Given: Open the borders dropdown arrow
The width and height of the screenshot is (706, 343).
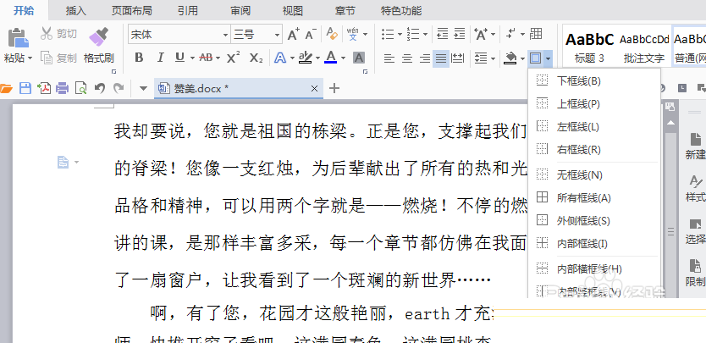Looking at the screenshot, I should (548, 58).
